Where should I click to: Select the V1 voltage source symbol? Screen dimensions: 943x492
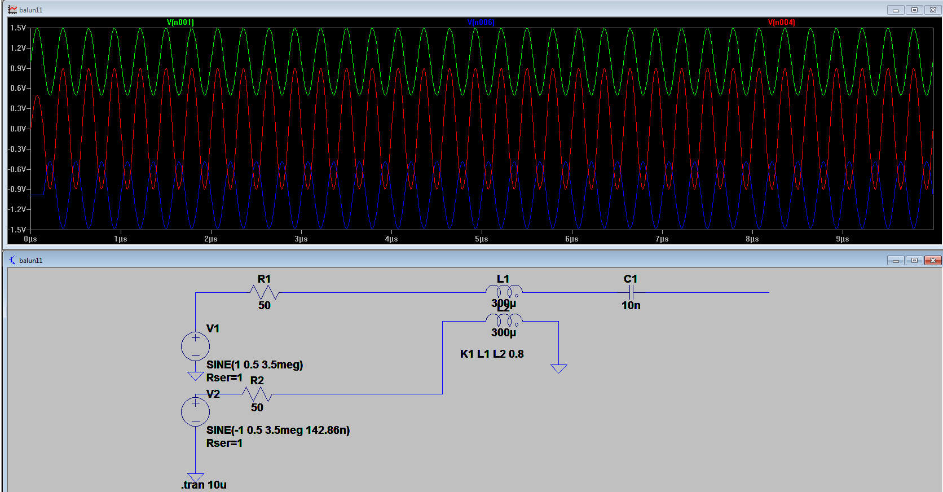click(x=195, y=346)
